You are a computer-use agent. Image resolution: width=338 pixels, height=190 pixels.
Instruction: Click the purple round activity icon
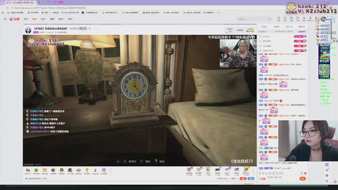104,171
